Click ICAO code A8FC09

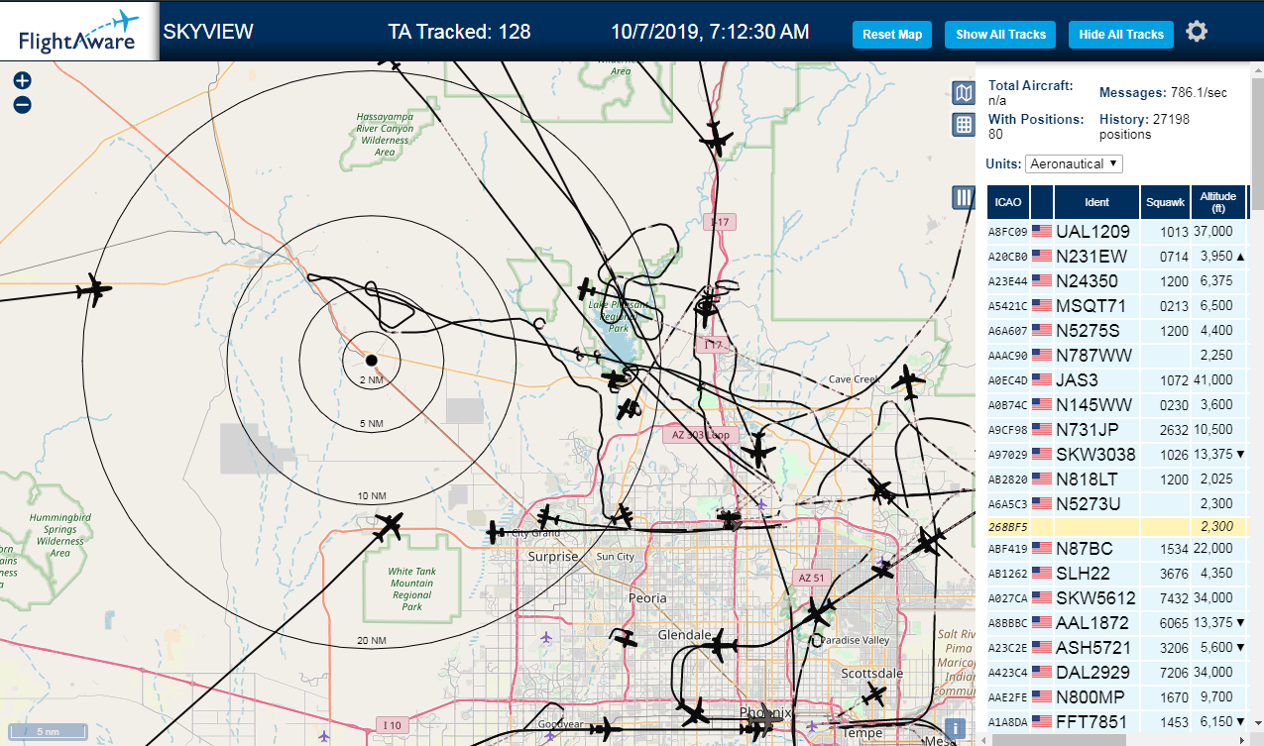1008,232
